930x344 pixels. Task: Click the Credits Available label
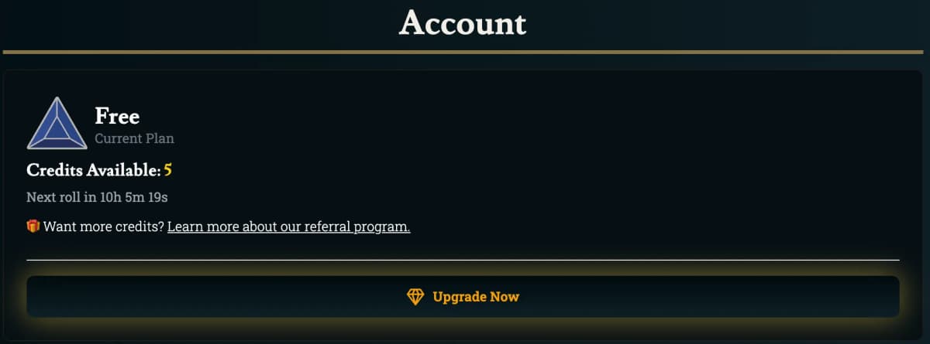point(94,171)
